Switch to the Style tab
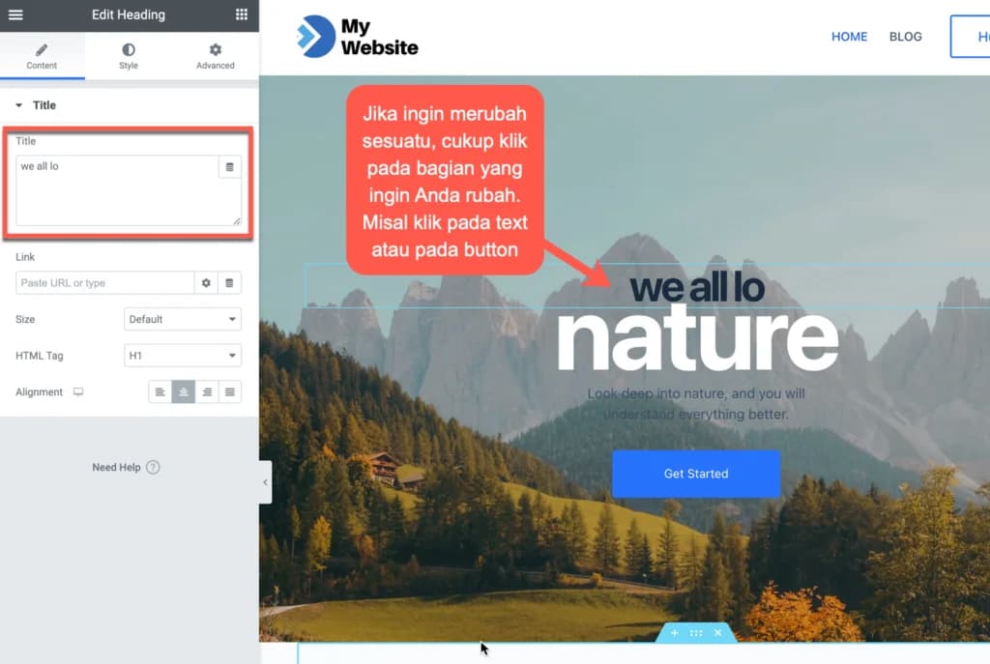Screen dimensions: 990x664 (x=128, y=55)
